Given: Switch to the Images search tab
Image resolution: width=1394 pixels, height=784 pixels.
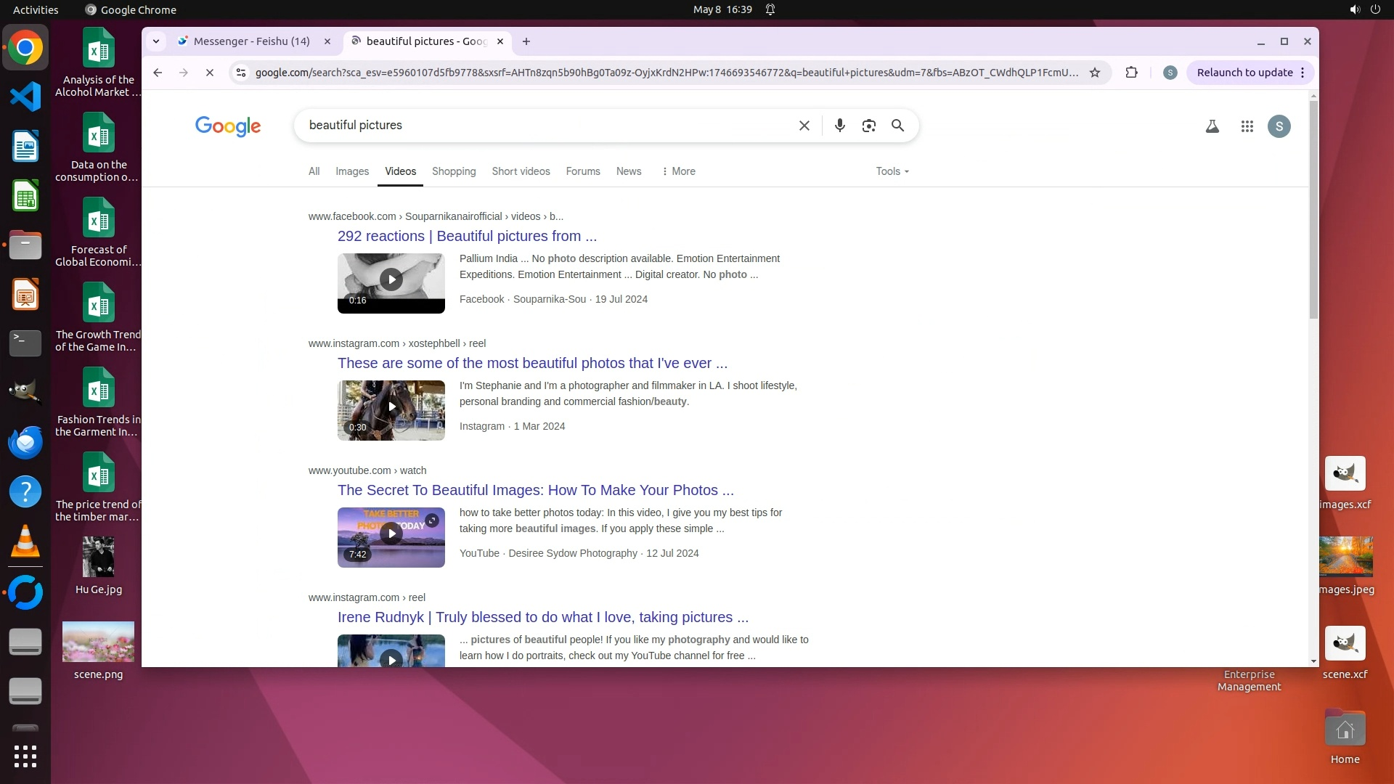Looking at the screenshot, I should [x=352, y=171].
